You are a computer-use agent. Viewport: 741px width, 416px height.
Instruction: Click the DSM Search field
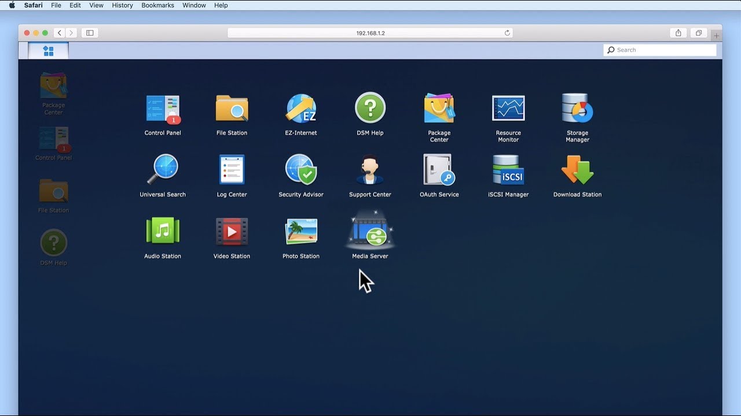[660, 50]
